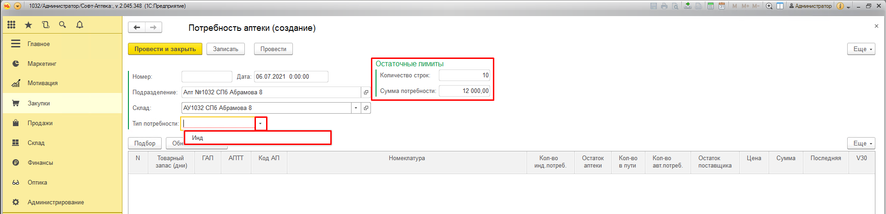Click the yellow info icon

840,6
